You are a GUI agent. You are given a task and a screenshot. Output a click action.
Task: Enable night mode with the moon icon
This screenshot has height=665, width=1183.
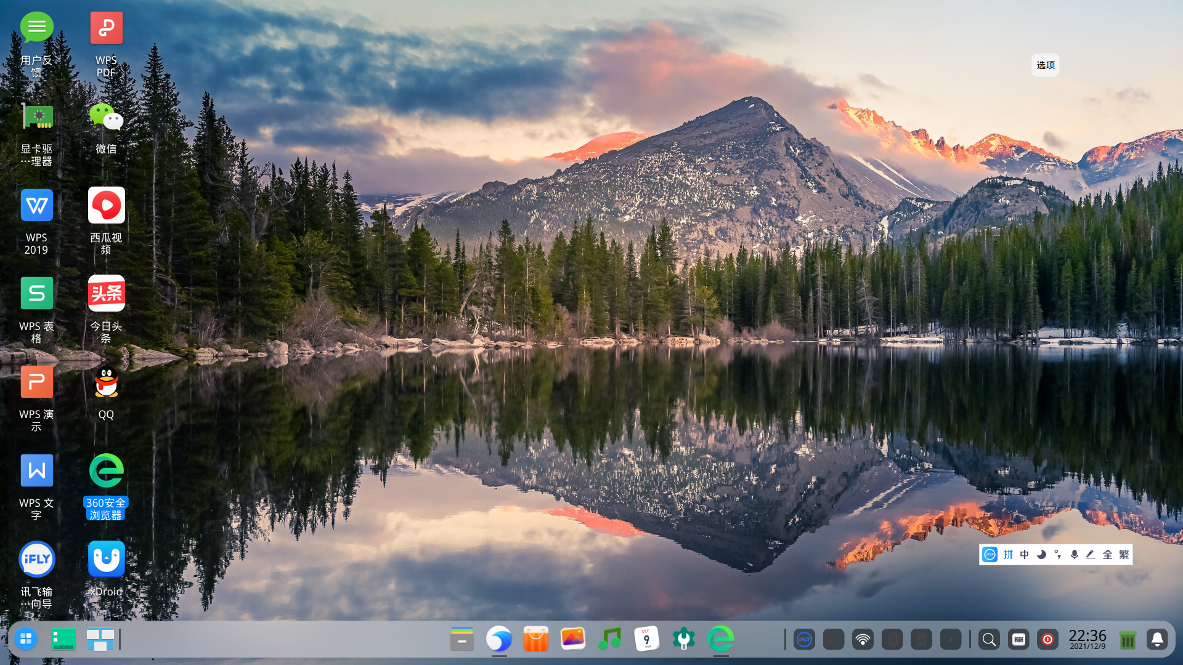click(1041, 554)
